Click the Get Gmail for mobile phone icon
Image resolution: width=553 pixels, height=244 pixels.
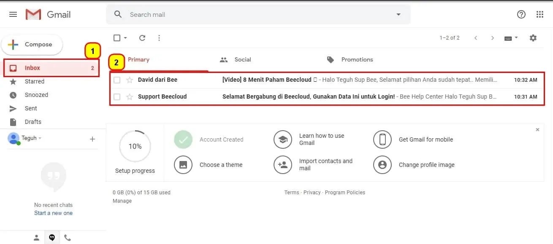click(382, 139)
